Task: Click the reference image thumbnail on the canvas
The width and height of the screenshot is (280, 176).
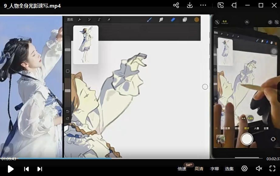Action: (x=86, y=44)
